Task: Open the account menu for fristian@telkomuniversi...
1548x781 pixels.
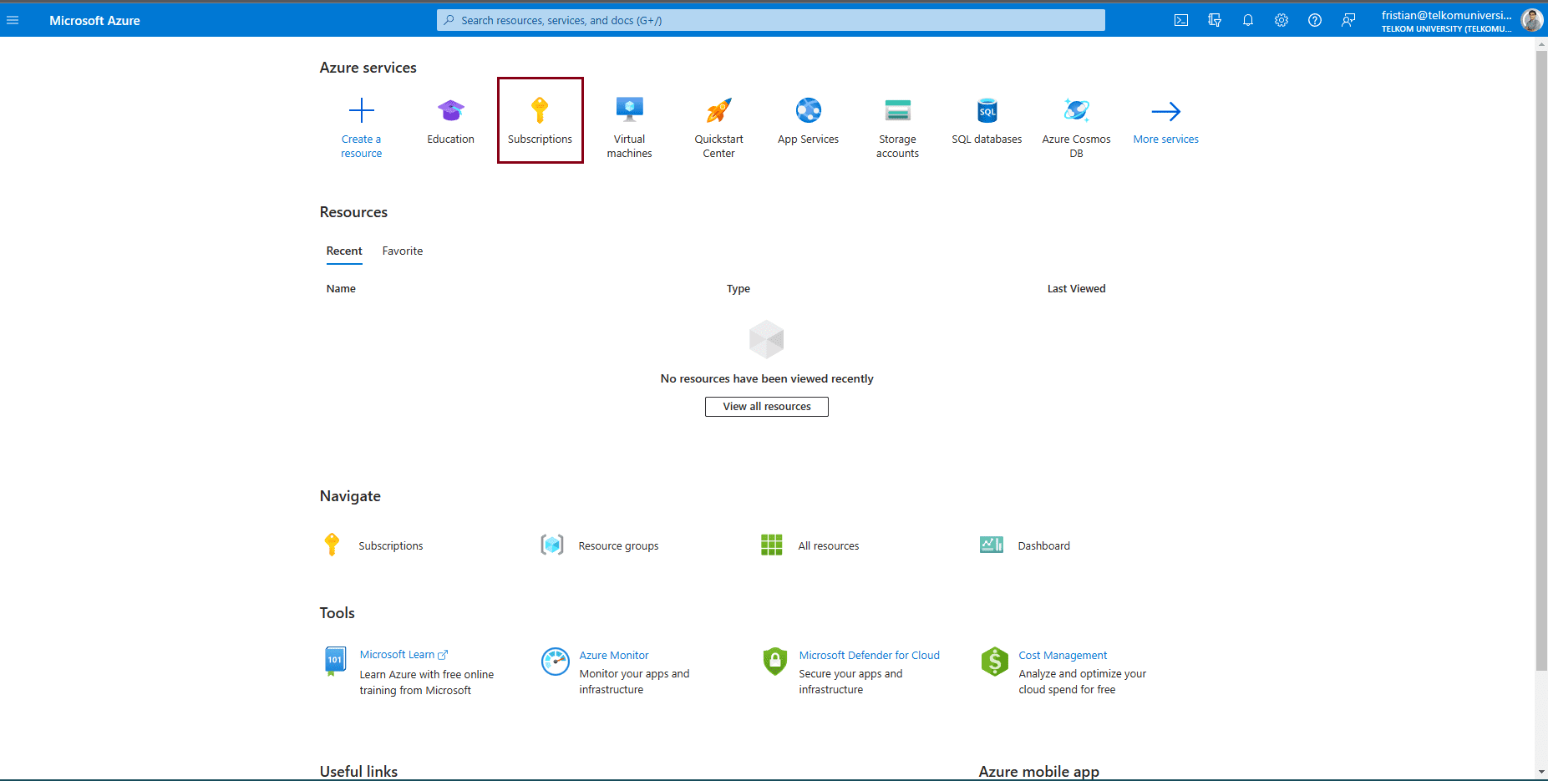Action: 1446,20
